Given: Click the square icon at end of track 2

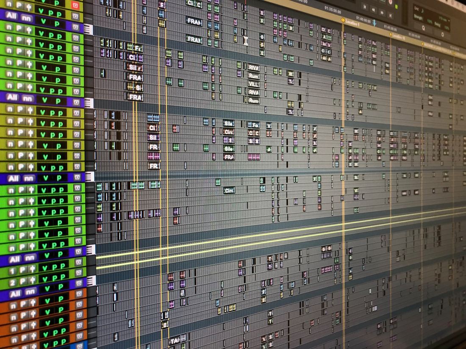Looking at the screenshot, I should pyautogui.click(x=79, y=273).
